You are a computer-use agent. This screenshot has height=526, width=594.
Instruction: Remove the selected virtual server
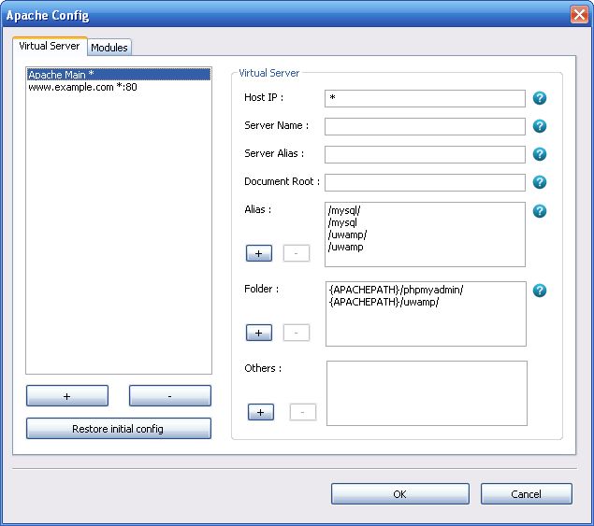click(169, 396)
